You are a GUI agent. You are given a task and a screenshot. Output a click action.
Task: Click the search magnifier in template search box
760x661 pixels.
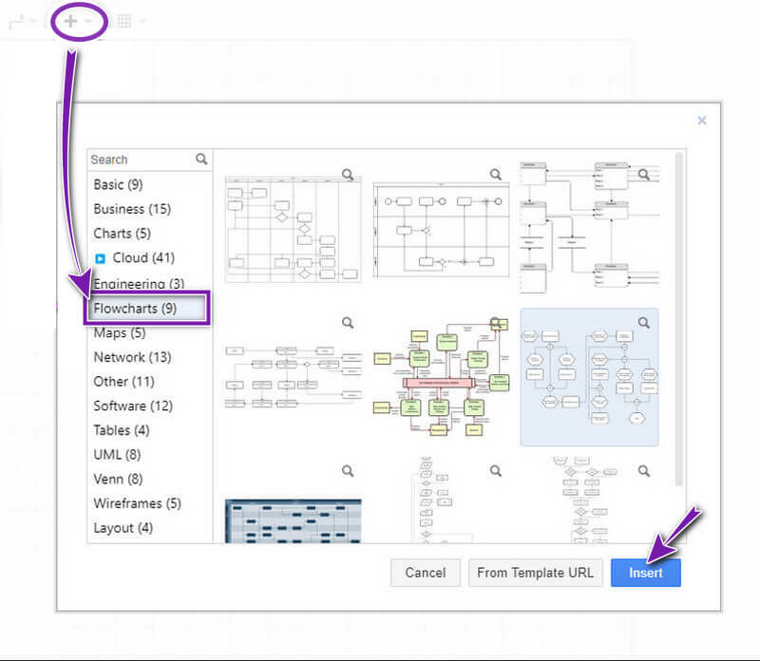click(x=201, y=160)
